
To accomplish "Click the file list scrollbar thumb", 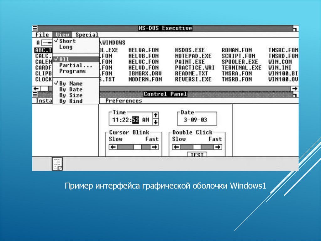I will pos(45,89).
